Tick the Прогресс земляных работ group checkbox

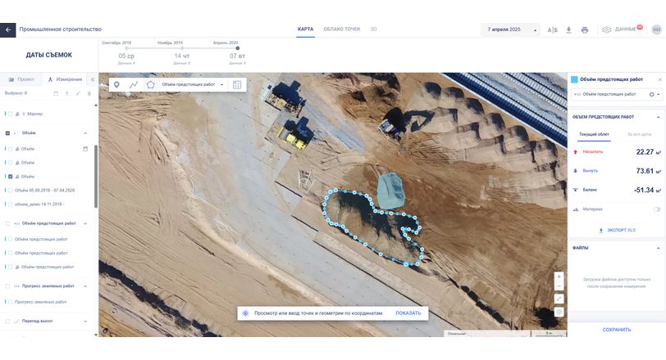8,286
